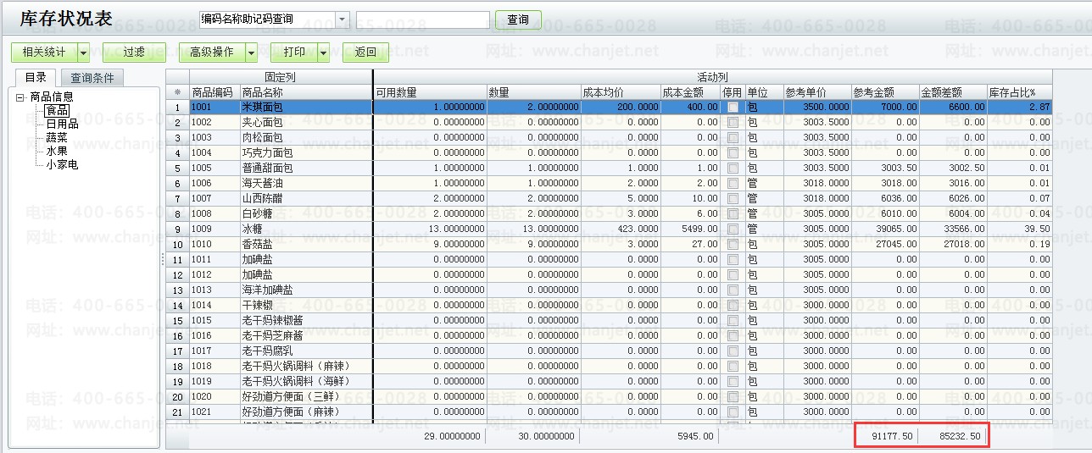Expand the 高级操作 dropdown arrow

point(251,52)
